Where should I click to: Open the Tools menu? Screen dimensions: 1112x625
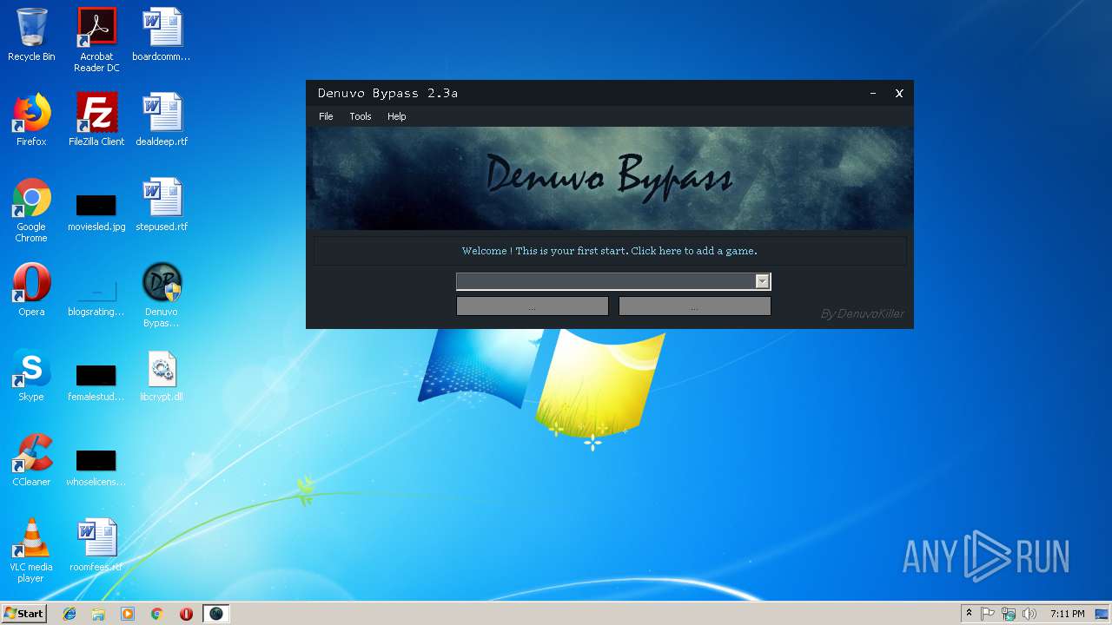point(360,116)
